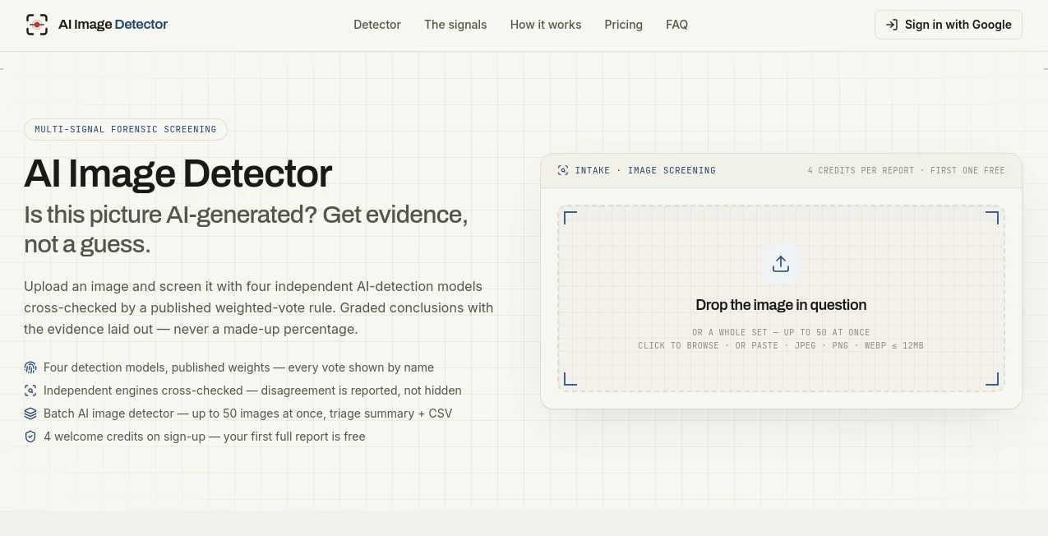Click 'Batch AI image detector' feature line
The height and width of the screenshot is (536, 1048).
tap(248, 414)
